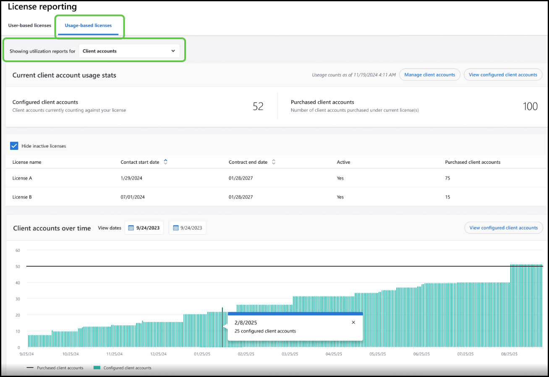This screenshot has width=549, height=377.
Task: Click the Current client account usage stats heading
Action: point(64,75)
